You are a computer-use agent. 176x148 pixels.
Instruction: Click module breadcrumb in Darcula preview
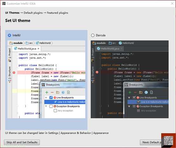click(99, 43)
